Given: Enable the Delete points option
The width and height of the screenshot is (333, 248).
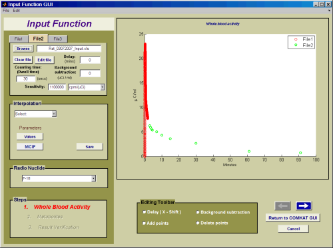Looking at the screenshot, I should pos(198,223).
